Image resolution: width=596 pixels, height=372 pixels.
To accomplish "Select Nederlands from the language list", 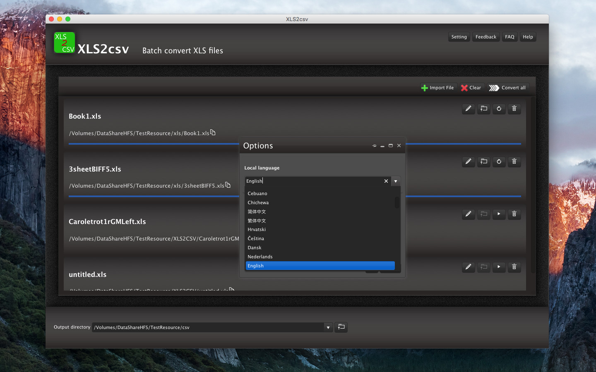I will click(x=260, y=257).
